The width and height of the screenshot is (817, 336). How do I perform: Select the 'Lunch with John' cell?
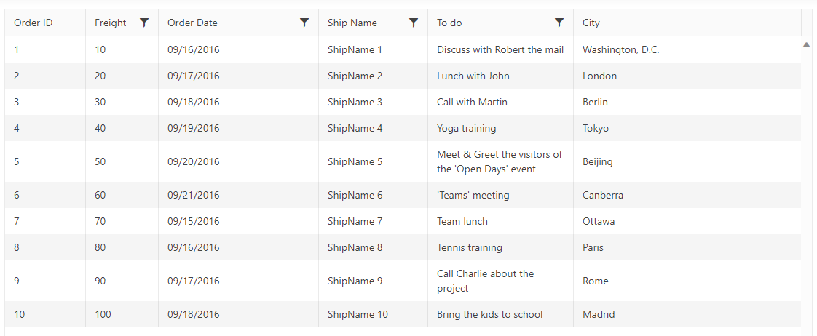coord(501,76)
